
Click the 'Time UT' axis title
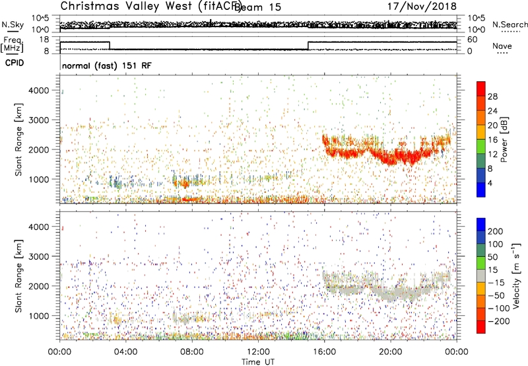[258, 361]
